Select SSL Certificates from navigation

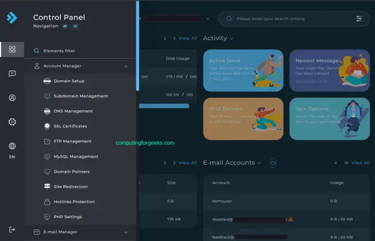point(70,126)
